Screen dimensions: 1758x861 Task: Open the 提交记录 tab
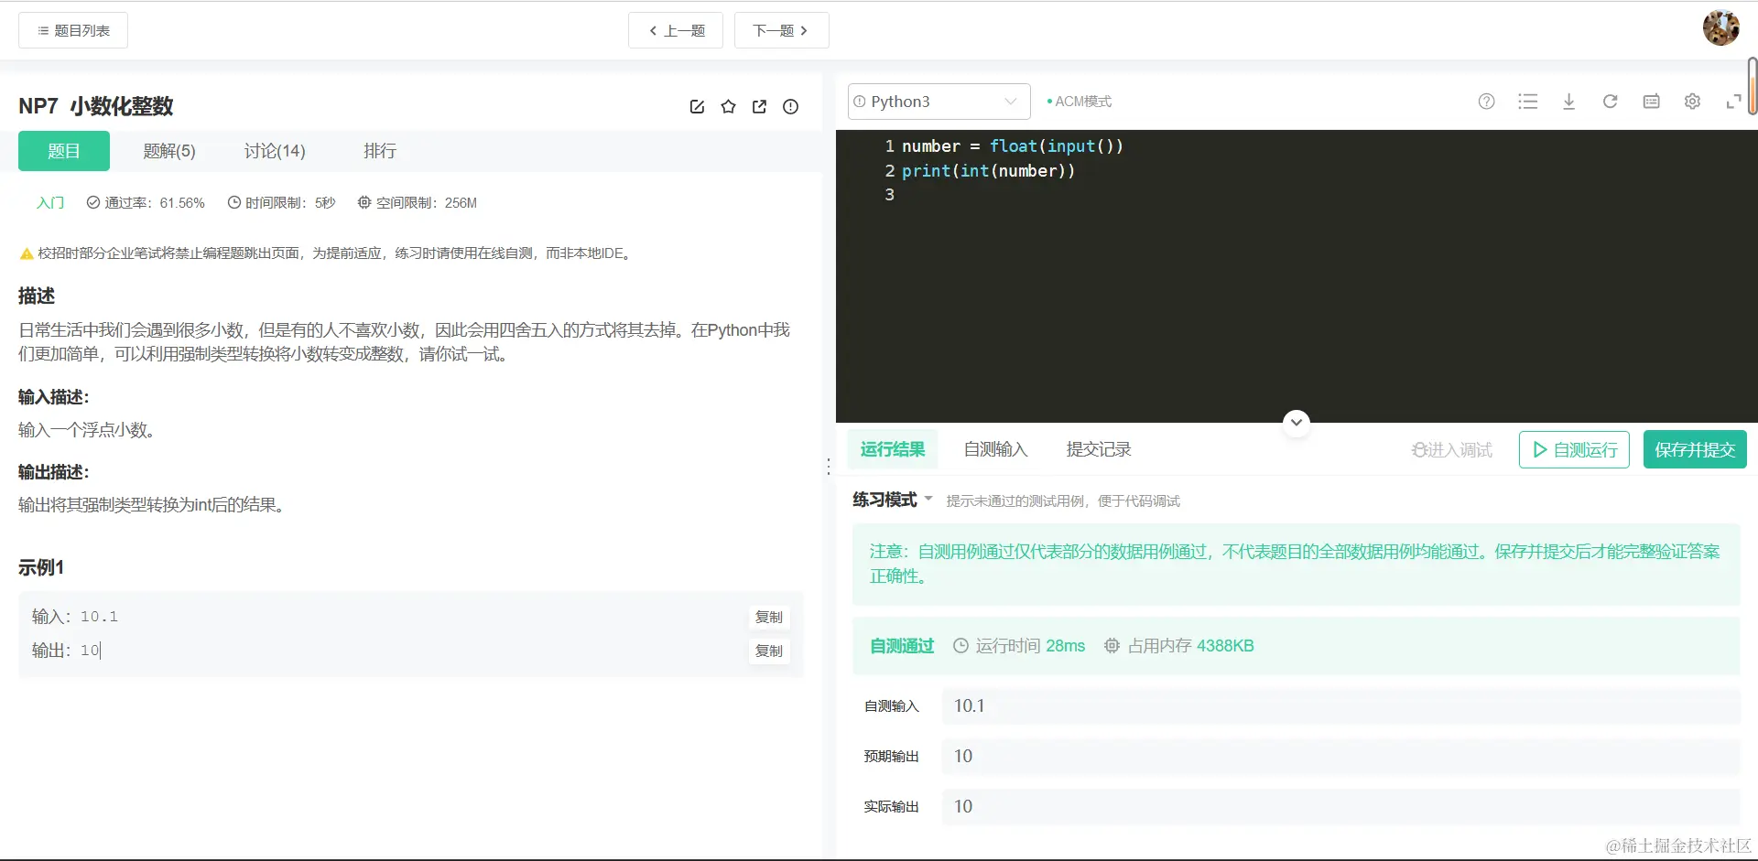point(1098,449)
